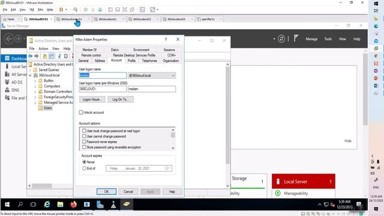Switch to the General tab

coord(83,61)
